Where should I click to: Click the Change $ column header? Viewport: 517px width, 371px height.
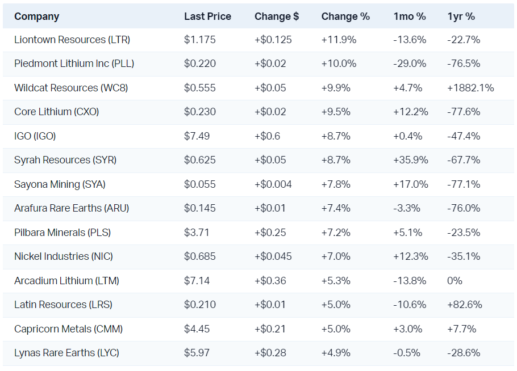277,16
